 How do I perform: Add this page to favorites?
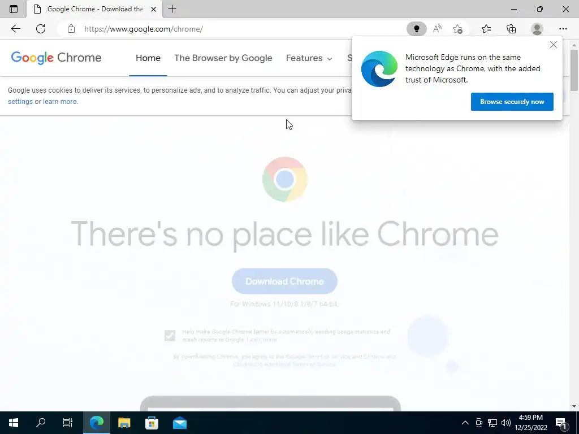457,29
